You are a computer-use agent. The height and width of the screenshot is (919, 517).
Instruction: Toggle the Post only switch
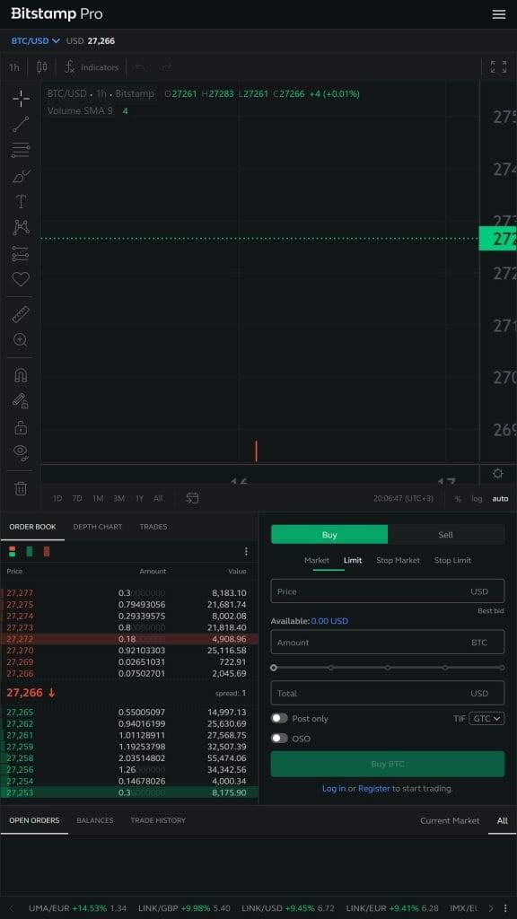(280, 718)
